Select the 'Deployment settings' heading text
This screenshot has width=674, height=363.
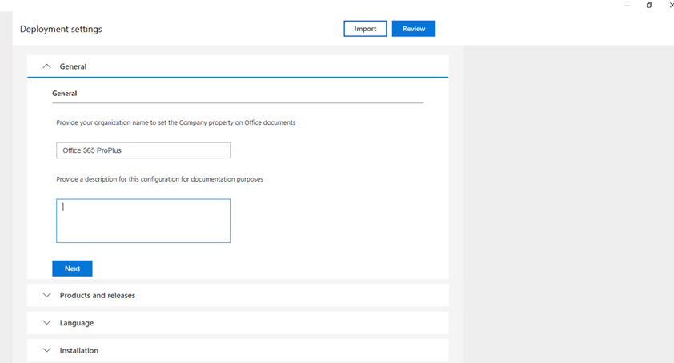coord(61,30)
